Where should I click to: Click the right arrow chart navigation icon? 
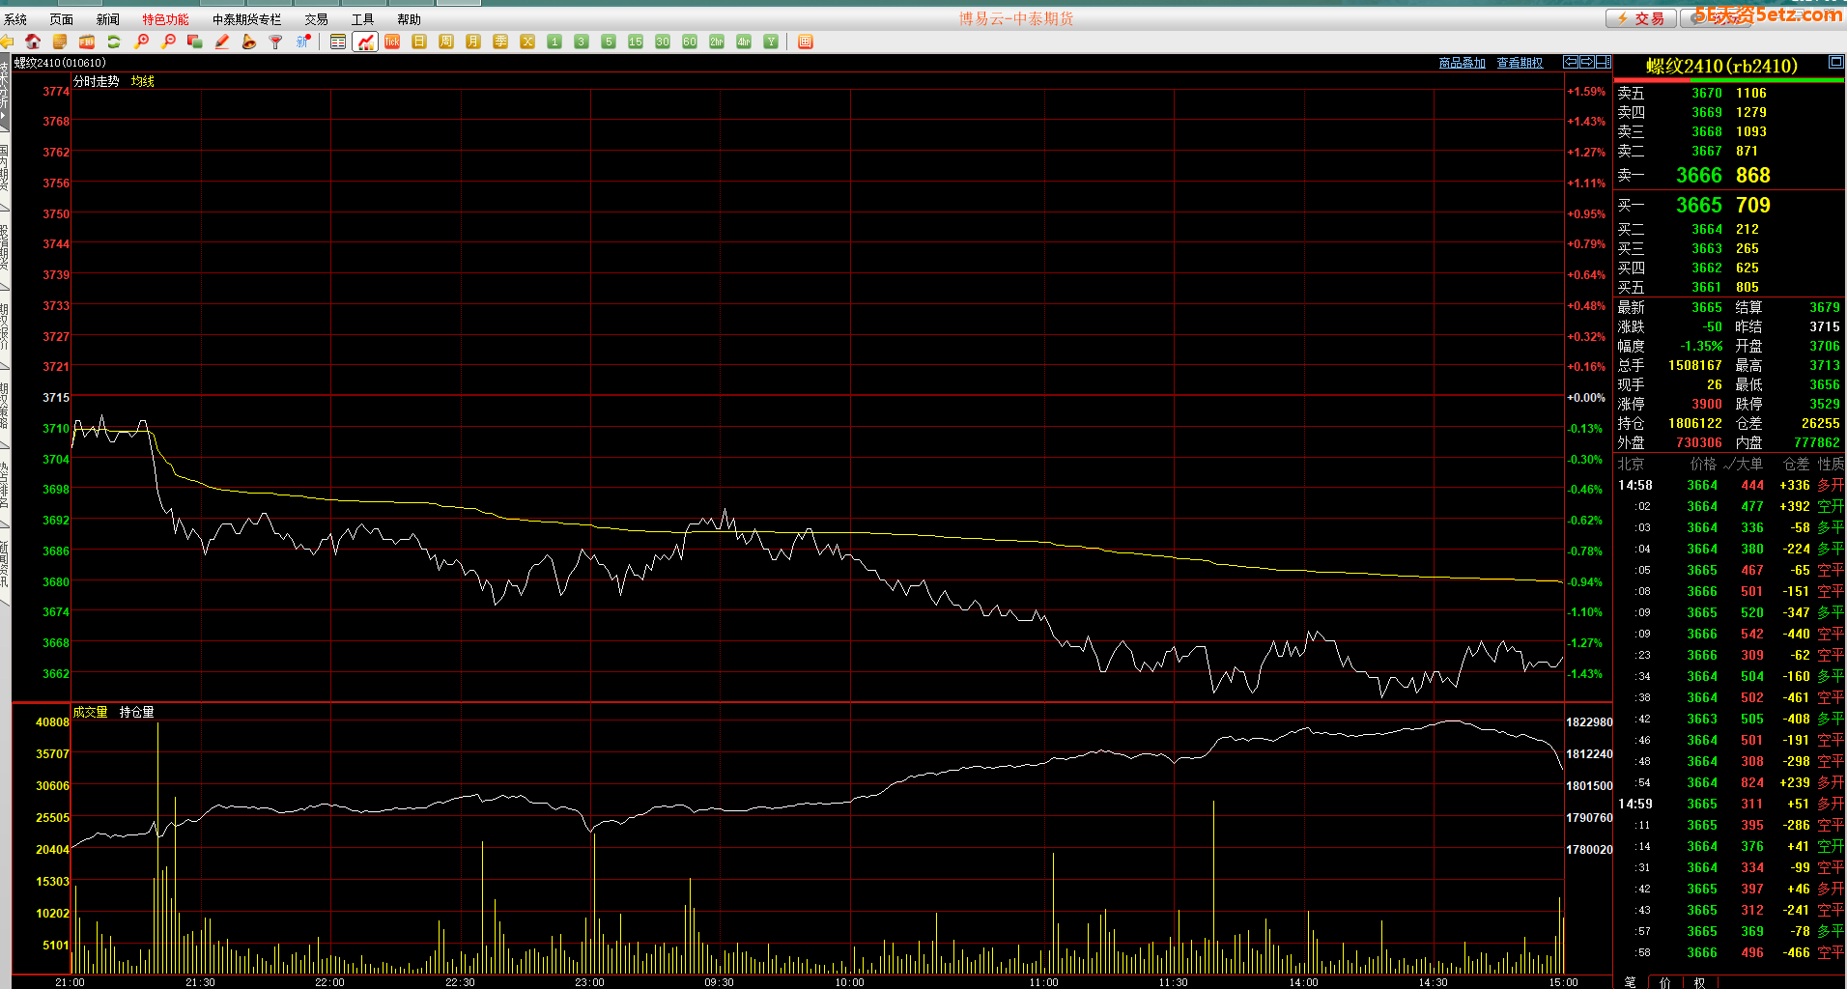tap(1587, 62)
